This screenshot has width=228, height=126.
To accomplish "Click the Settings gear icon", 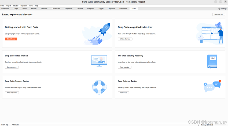I will pos(219,9).
